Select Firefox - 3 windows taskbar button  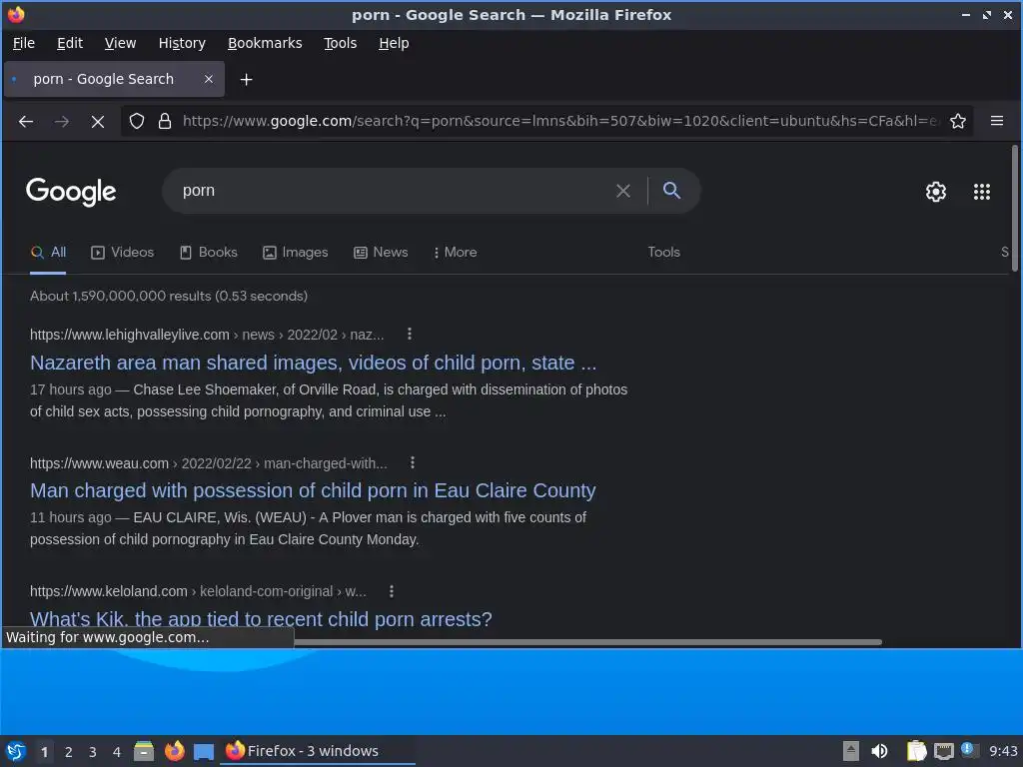[319, 751]
